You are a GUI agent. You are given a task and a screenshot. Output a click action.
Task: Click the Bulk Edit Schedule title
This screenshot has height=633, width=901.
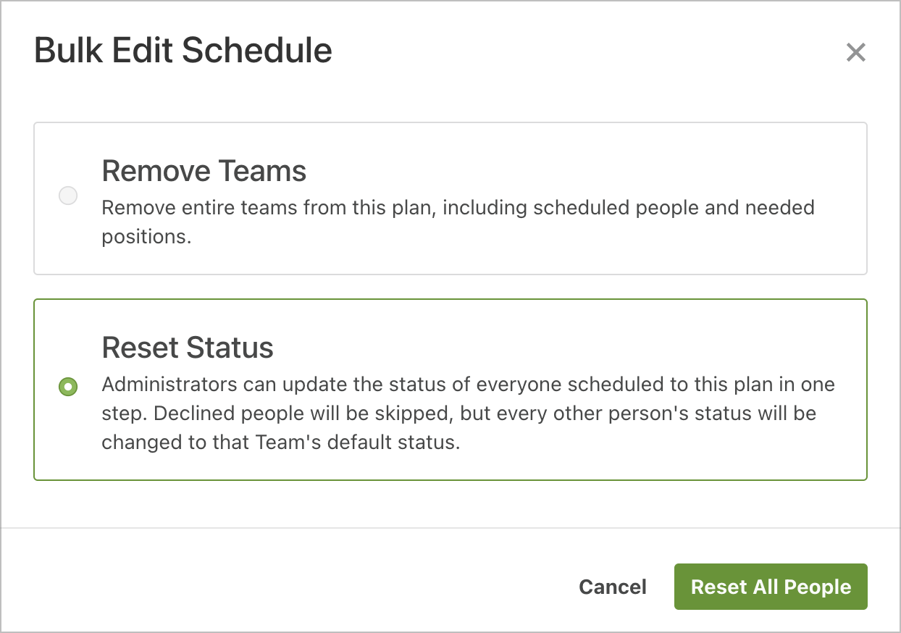pyautogui.click(x=183, y=51)
